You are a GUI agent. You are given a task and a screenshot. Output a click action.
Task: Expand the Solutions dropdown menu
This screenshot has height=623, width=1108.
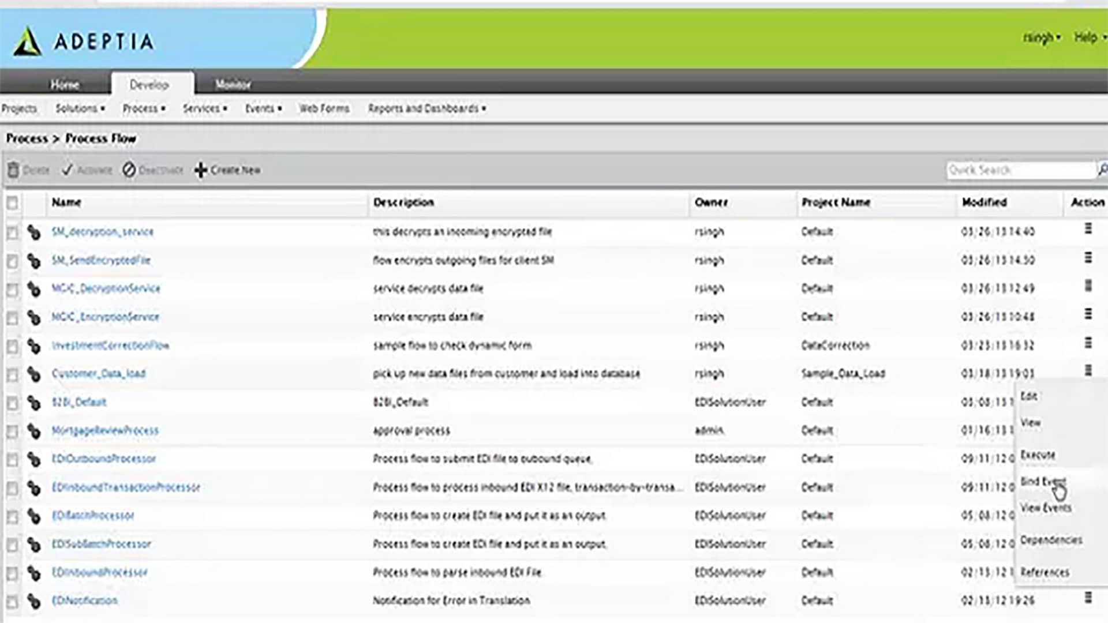click(x=80, y=108)
